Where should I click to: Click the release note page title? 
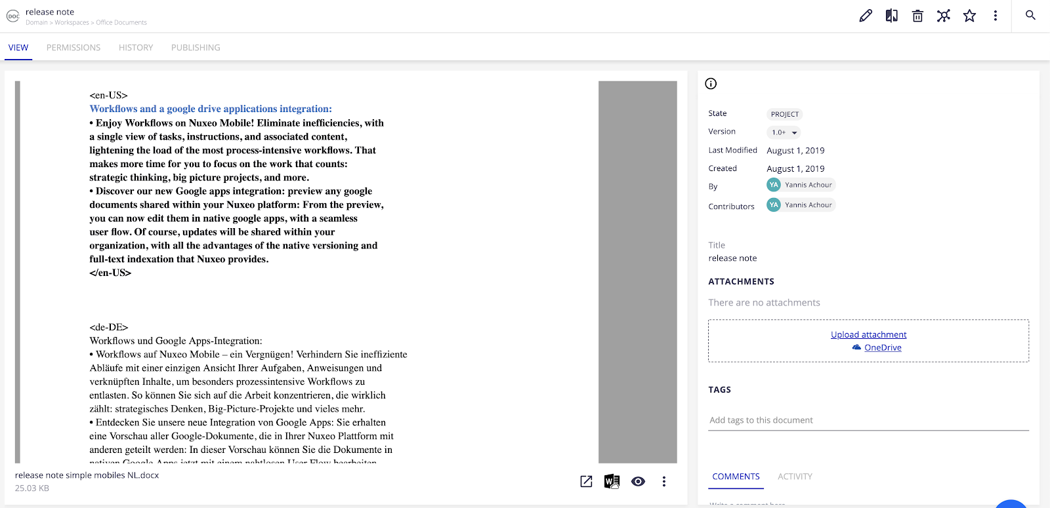(x=50, y=12)
